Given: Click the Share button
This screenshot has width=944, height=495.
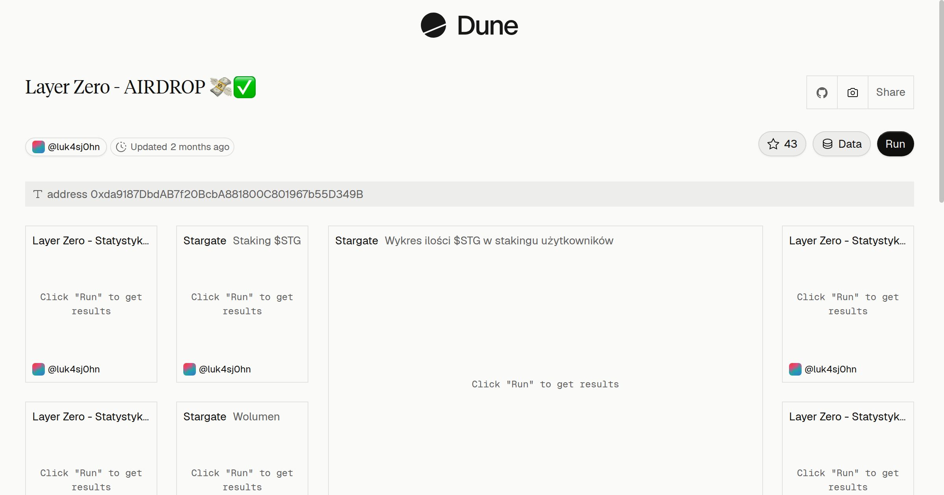Looking at the screenshot, I should click(x=891, y=92).
